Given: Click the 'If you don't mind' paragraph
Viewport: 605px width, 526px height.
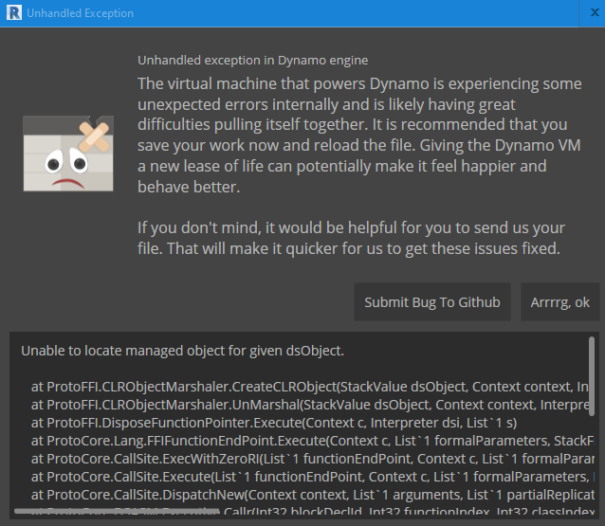Looking at the screenshot, I should (x=351, y=238).
